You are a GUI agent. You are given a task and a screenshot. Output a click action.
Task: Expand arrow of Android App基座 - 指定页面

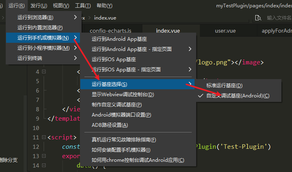190,49
